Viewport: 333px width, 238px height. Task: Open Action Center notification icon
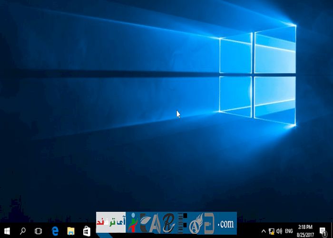[x=323, y=231]
